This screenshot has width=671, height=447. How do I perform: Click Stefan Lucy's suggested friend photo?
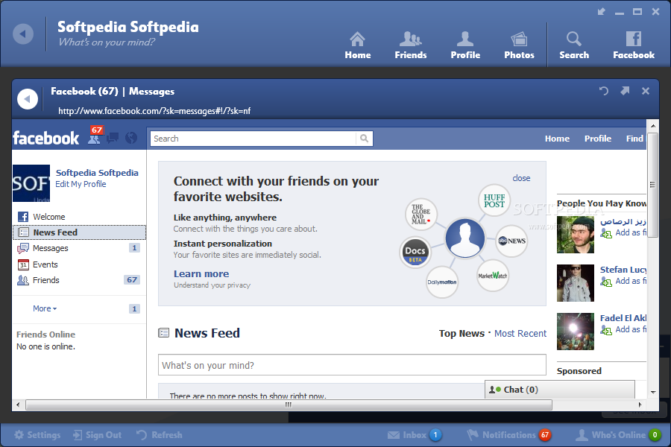[x=576, y=283]
